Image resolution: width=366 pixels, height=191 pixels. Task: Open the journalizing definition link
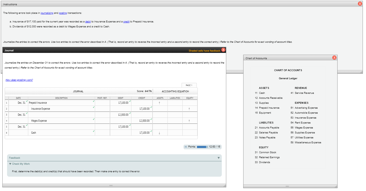point(47,13)
